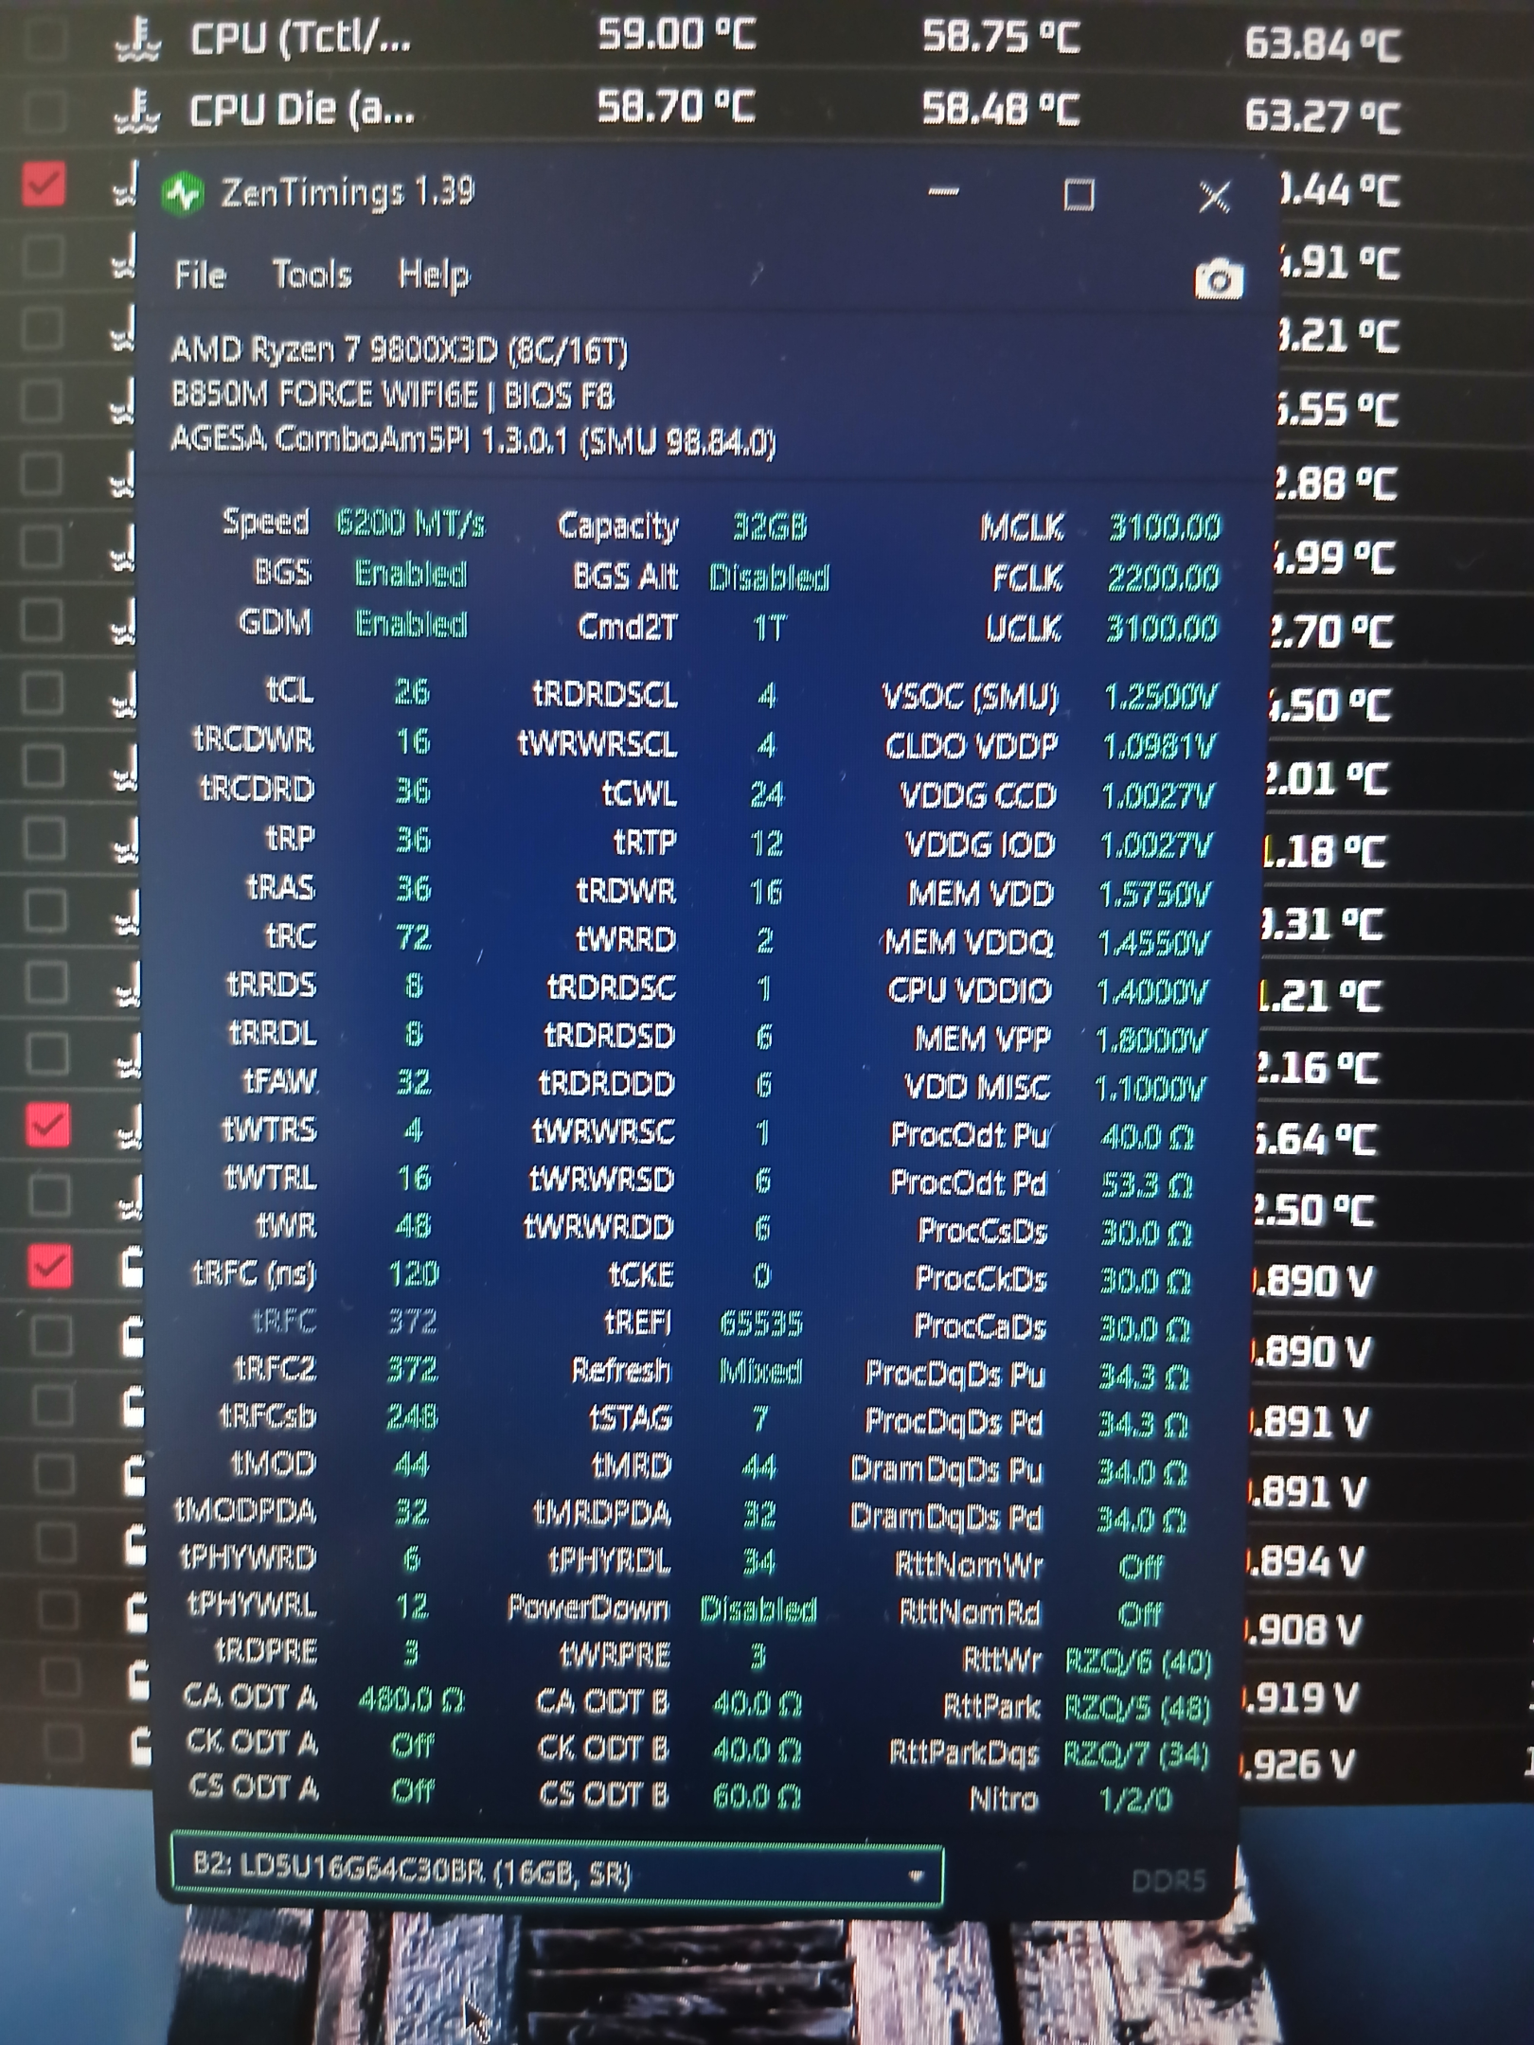Viewport: 1534px width, 2045px height.
Task: Click the 58.75 °C reading in the sensor list
Action: pos(1001,38)
